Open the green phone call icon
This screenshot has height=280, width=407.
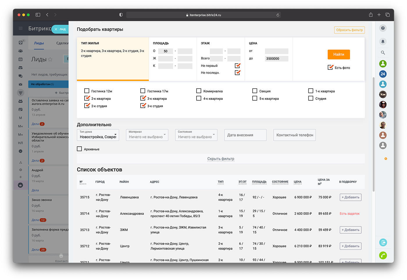pos(383,255)
